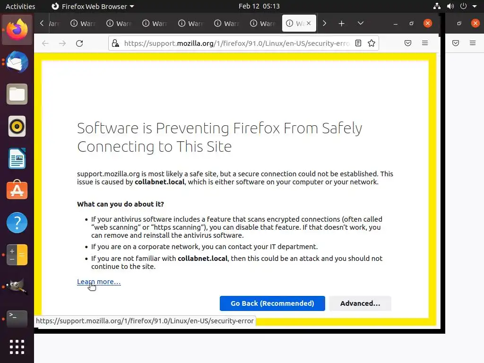Open the Firefox Web Browser app menu
Screen dimensions: 484x363
[93, 6]
